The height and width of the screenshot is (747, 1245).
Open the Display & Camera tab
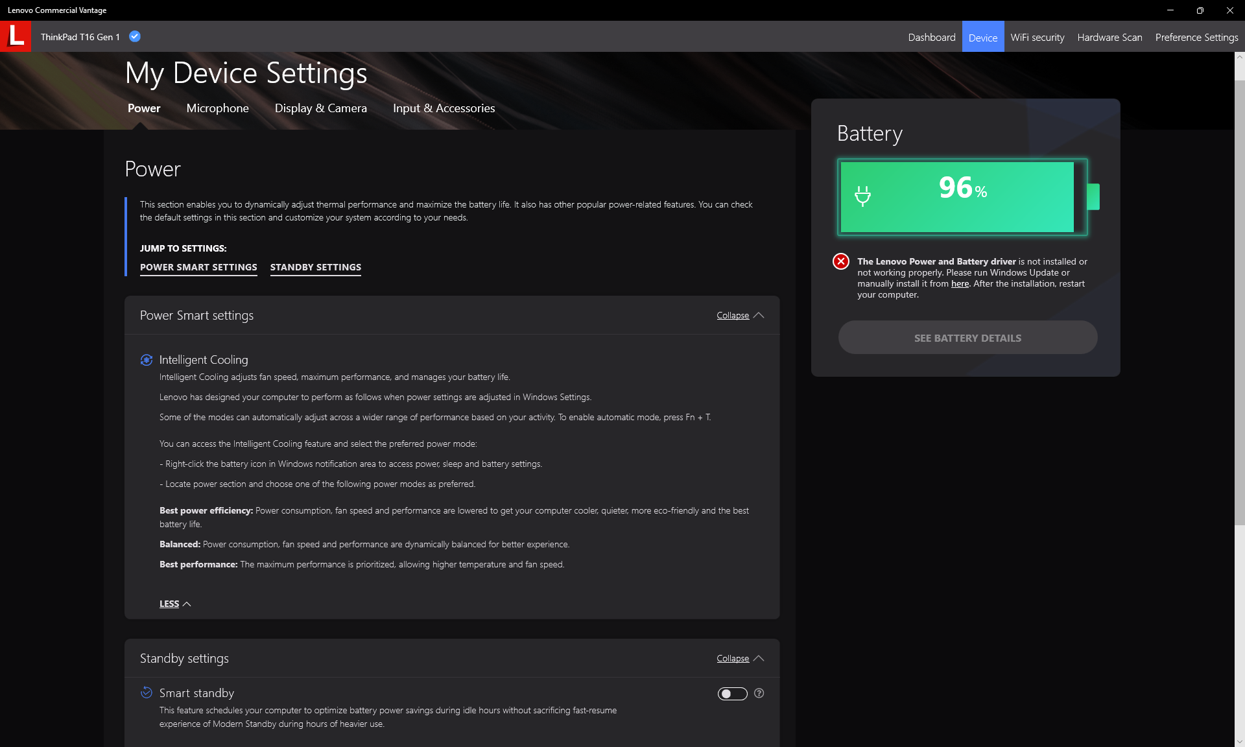point(320,108)
